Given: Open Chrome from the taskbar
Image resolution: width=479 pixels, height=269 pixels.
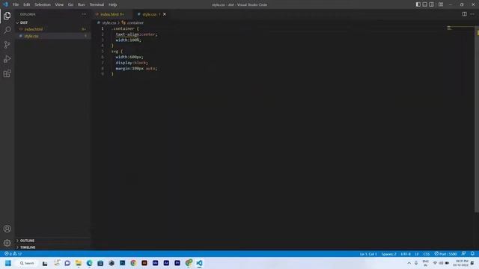Looking at the screenshot, I should pyautogui.click(x=133, y=263).
